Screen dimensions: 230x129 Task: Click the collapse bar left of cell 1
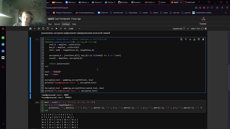pos(30,65)
